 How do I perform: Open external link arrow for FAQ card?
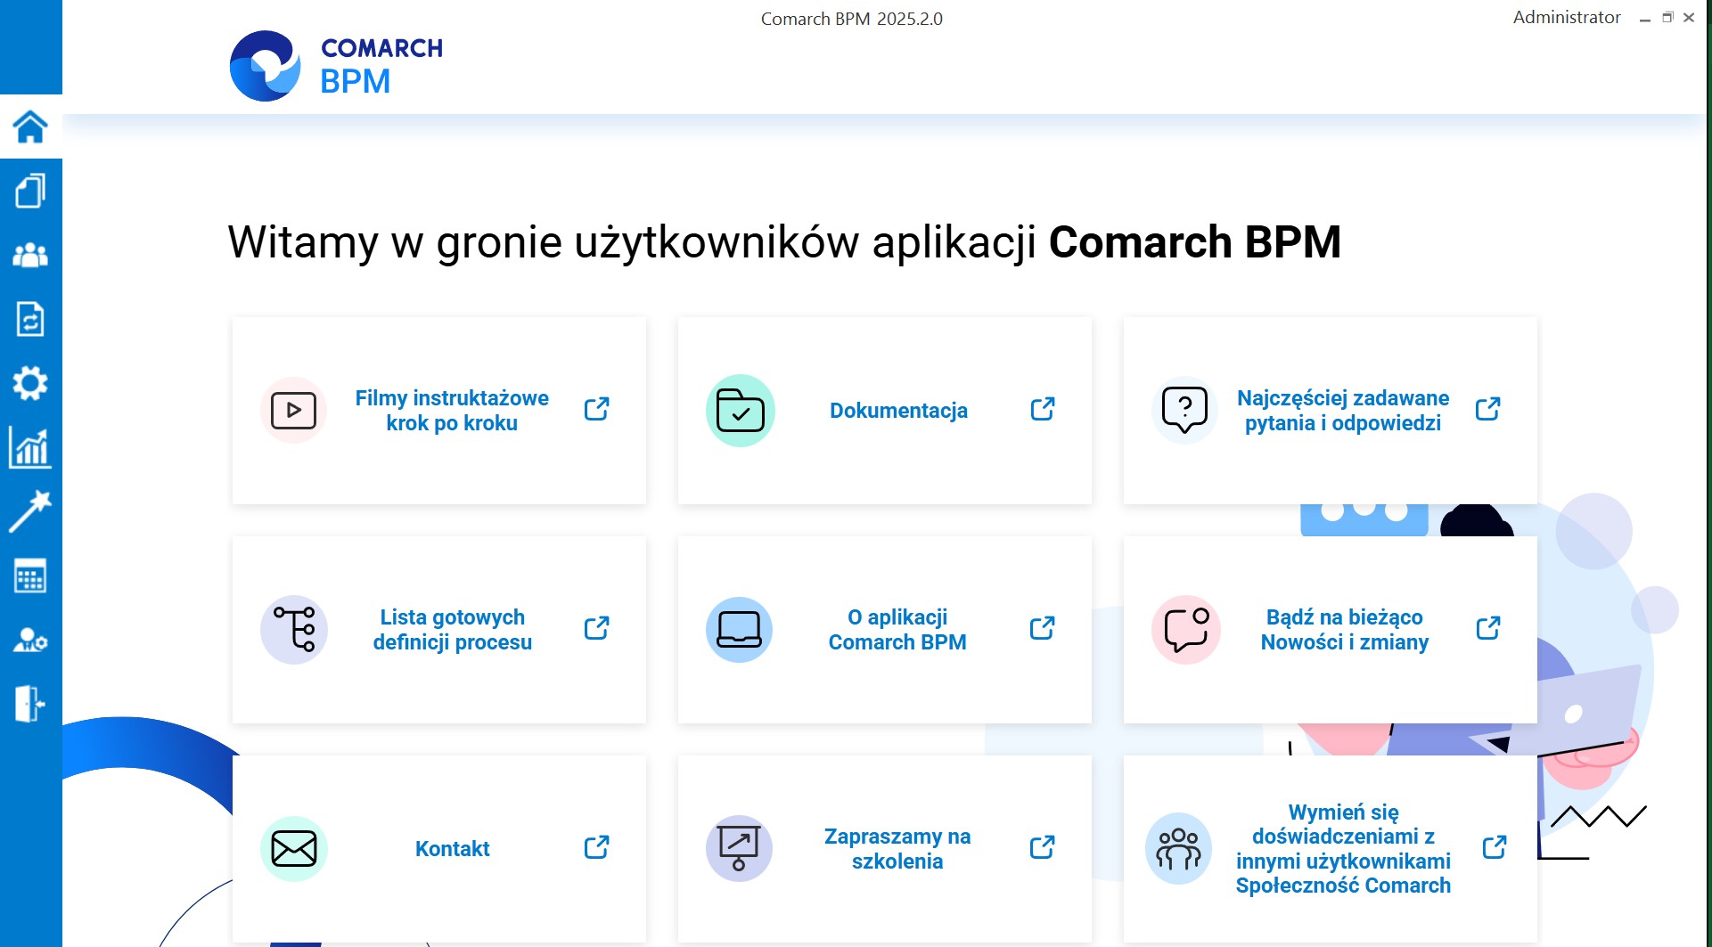1487,409
